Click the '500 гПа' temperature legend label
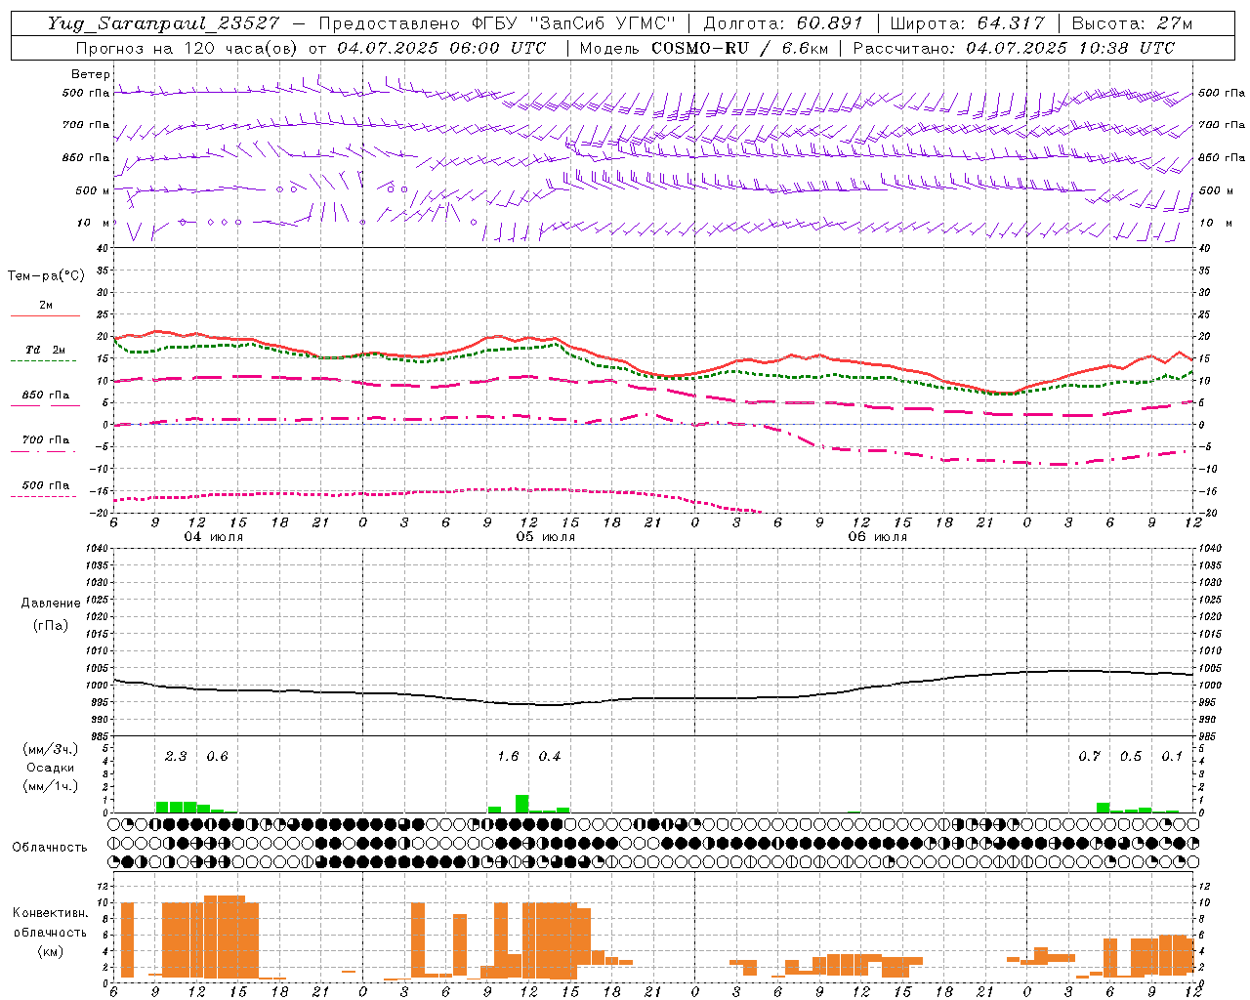Viewport: 1250px width, 1000px height. [46, 485]
